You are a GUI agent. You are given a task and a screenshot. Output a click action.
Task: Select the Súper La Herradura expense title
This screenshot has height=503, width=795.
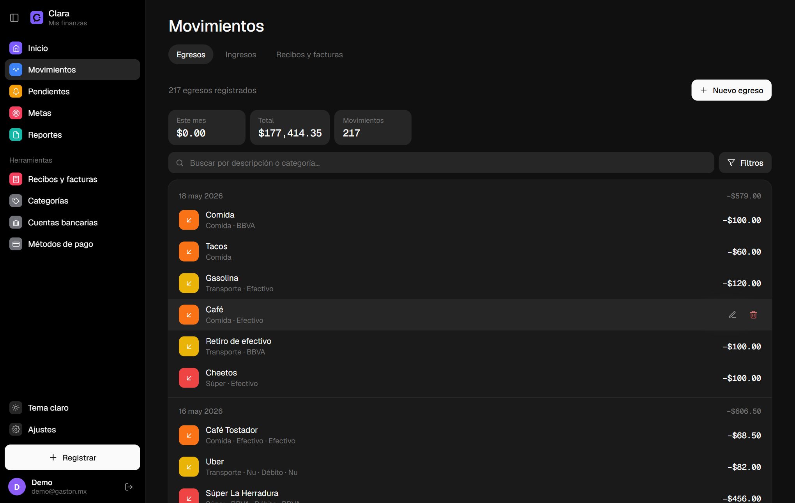[242, 493]
